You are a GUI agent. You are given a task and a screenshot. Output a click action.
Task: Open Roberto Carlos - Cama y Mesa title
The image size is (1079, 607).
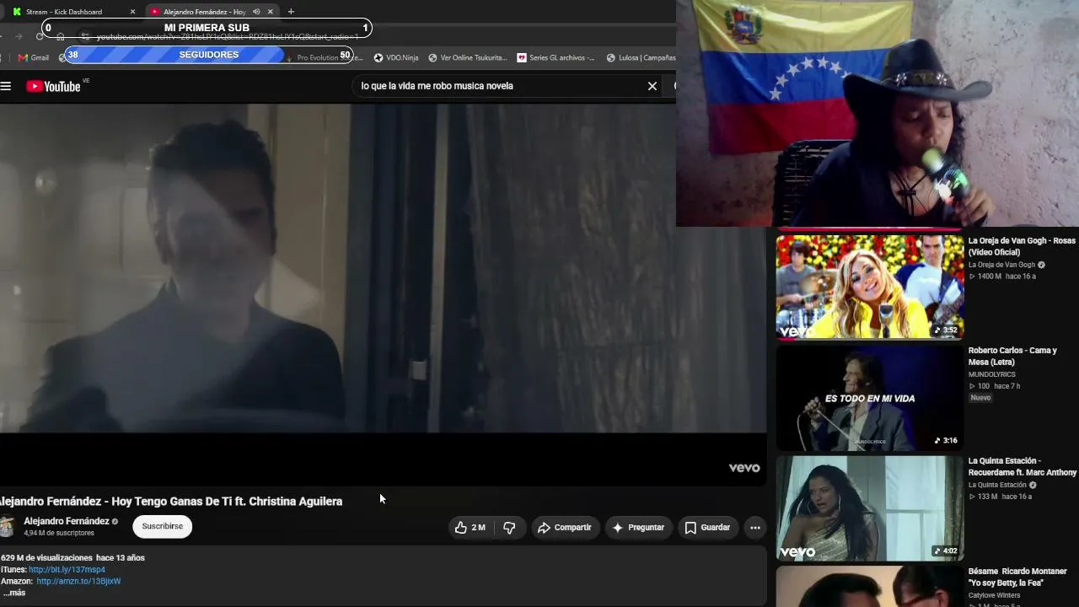(1012, 357)
